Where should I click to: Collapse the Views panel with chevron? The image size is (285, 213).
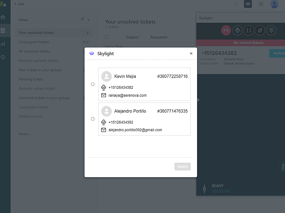click(89, 19)
